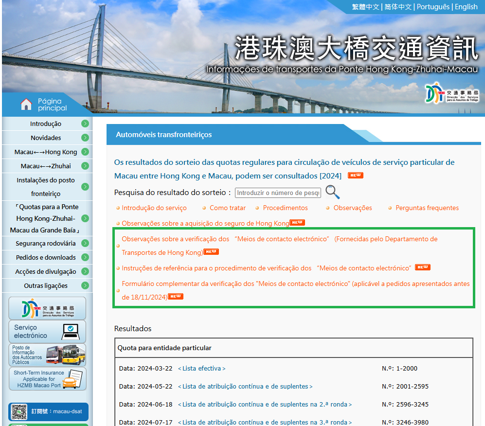
Task: Click the magnifying glass search icon
Action: (x=333, y=192)
